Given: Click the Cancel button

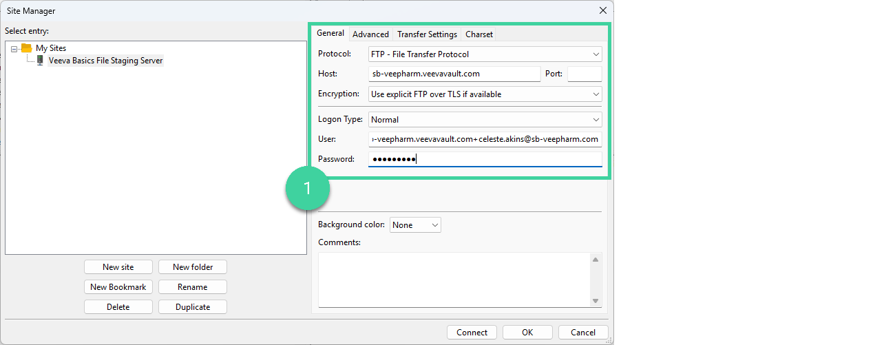Looking at the screenshot, I should point(583,333).
